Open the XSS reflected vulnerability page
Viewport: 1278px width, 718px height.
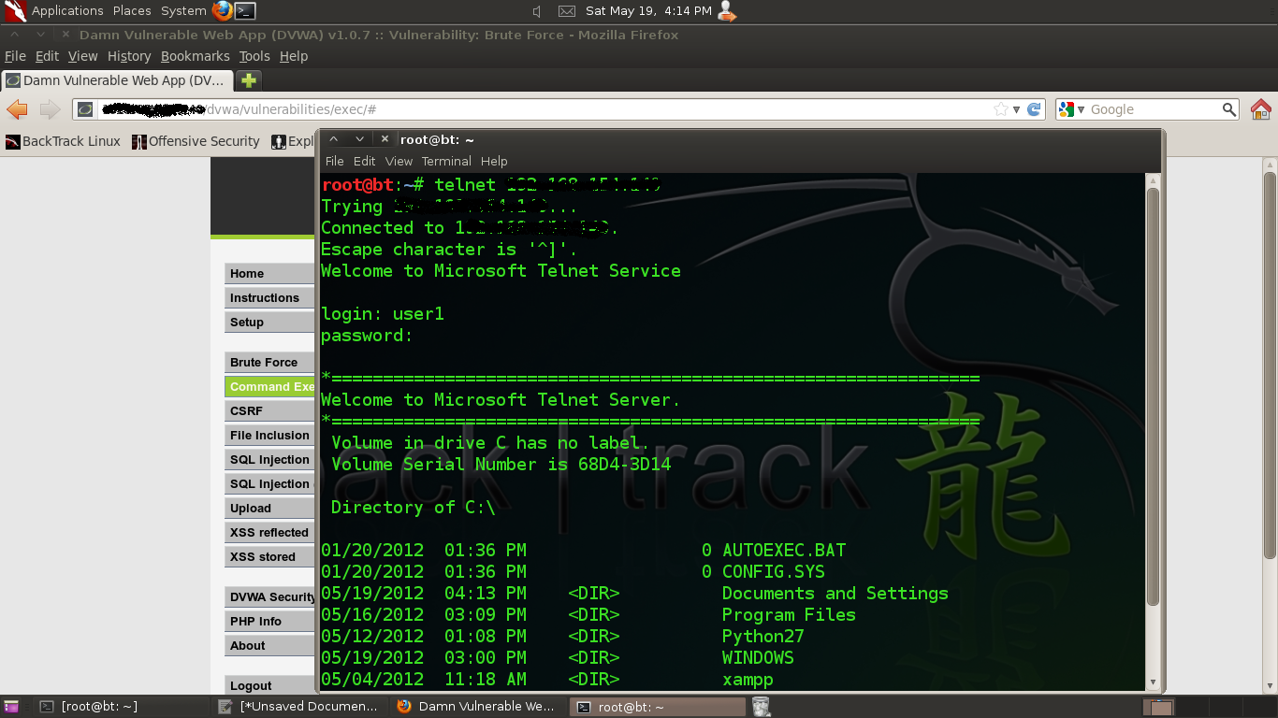point(269,532)
